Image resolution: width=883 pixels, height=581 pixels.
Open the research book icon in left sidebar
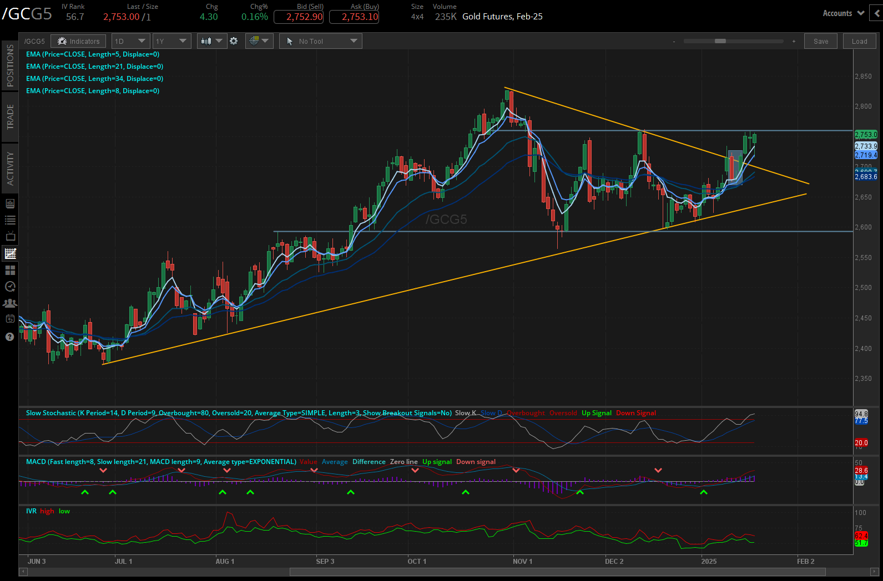pyautogui.click(x=10, y=203)
